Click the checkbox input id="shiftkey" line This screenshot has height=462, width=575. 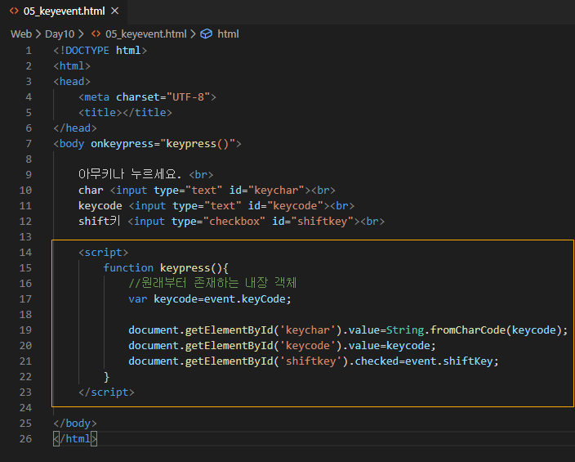point(231,221)
